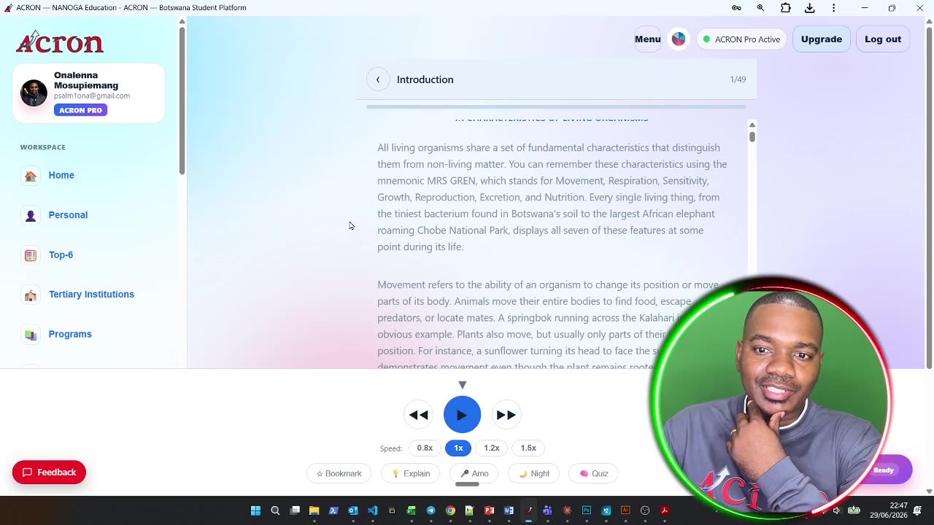Open Windows taskbar Search
Viewport: 934px width, 525px height.
(275, 510)
